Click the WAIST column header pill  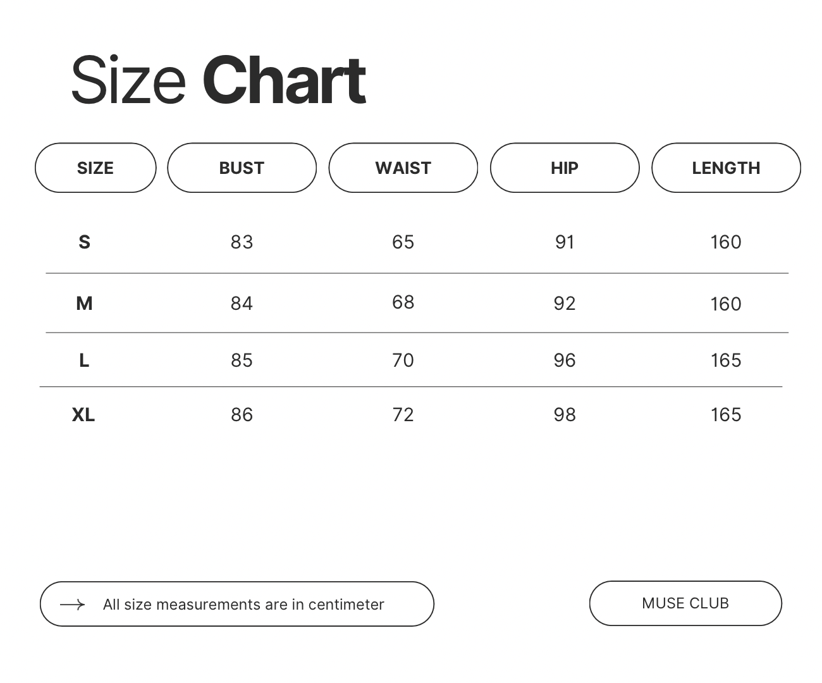point(403,168)
